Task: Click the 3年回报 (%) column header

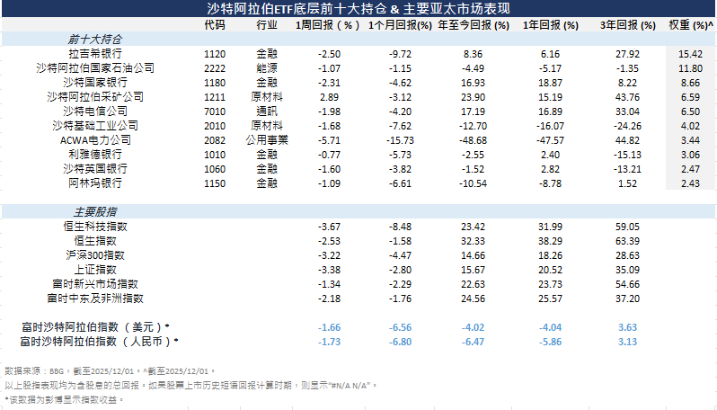Action: (x=628, y=25)
